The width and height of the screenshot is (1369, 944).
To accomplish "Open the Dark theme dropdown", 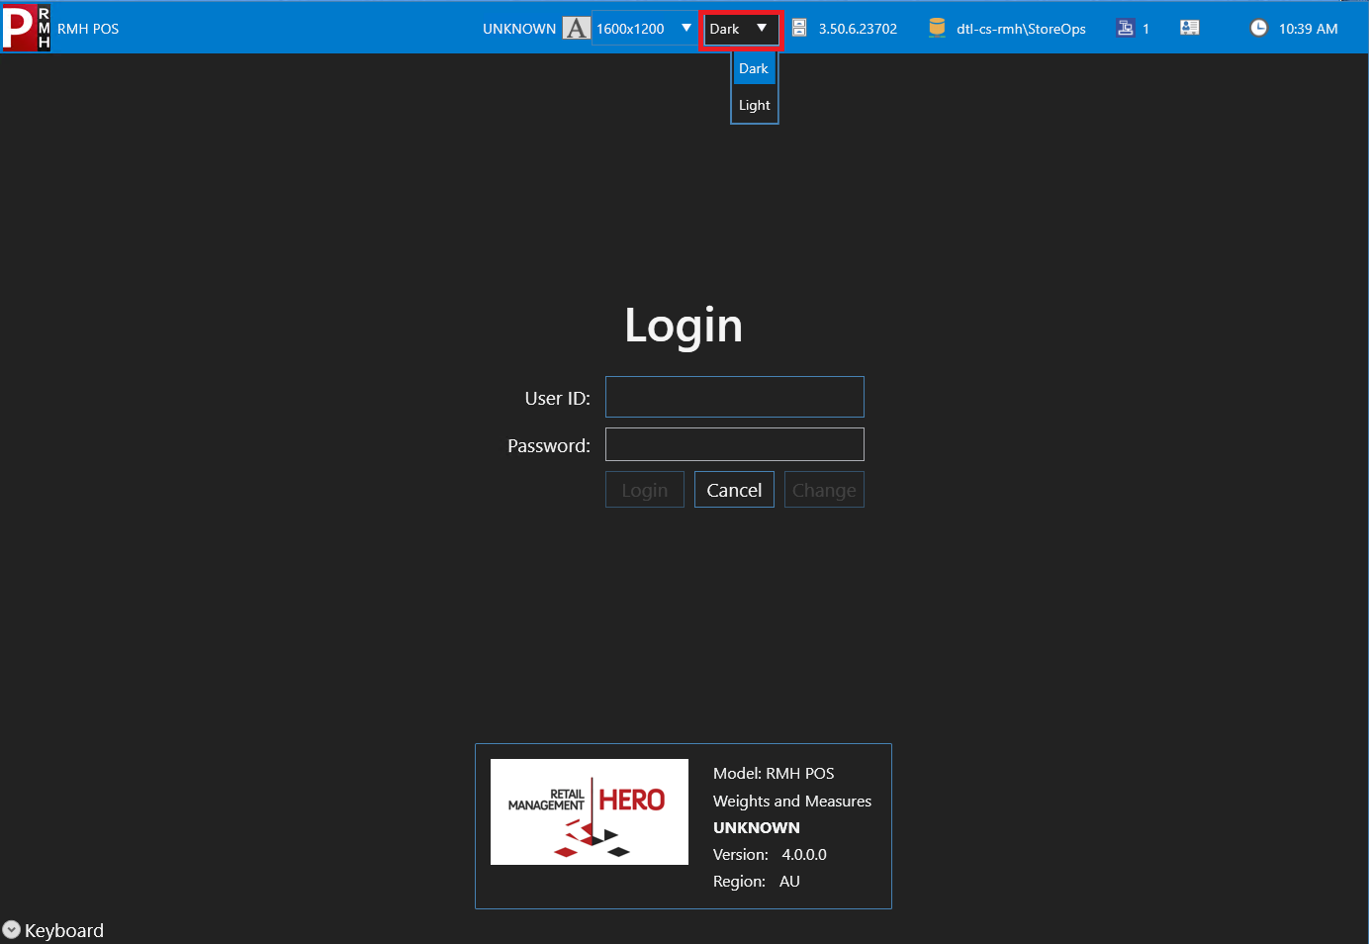I will (x=740, y=29).
